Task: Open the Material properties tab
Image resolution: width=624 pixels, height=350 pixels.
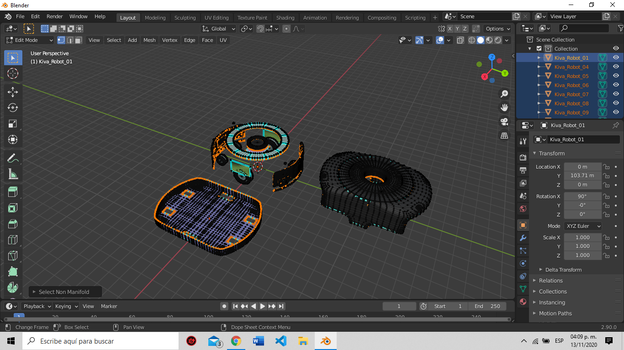Action: click(523, 302)
